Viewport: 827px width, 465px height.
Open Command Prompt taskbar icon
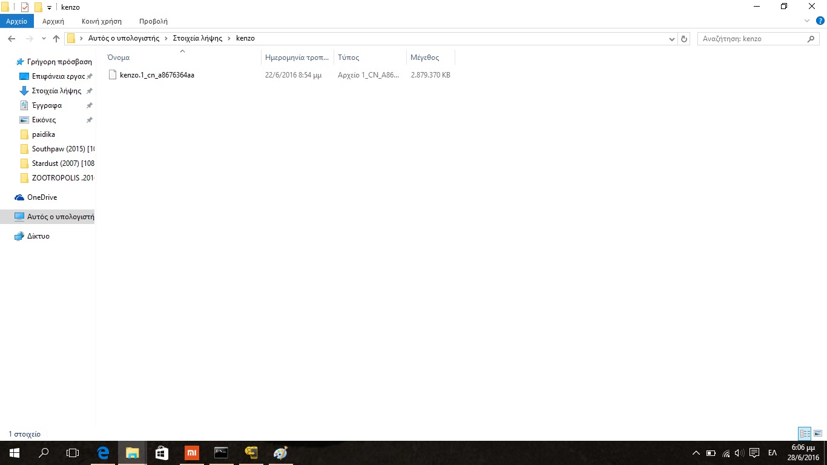point(221,453)
